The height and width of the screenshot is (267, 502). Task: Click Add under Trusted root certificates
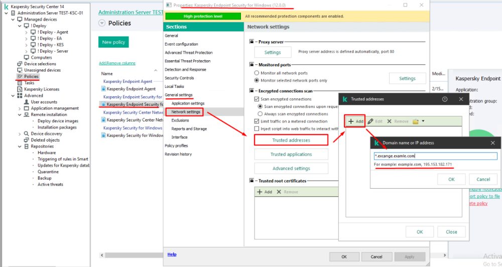click(x=265, y=192)
